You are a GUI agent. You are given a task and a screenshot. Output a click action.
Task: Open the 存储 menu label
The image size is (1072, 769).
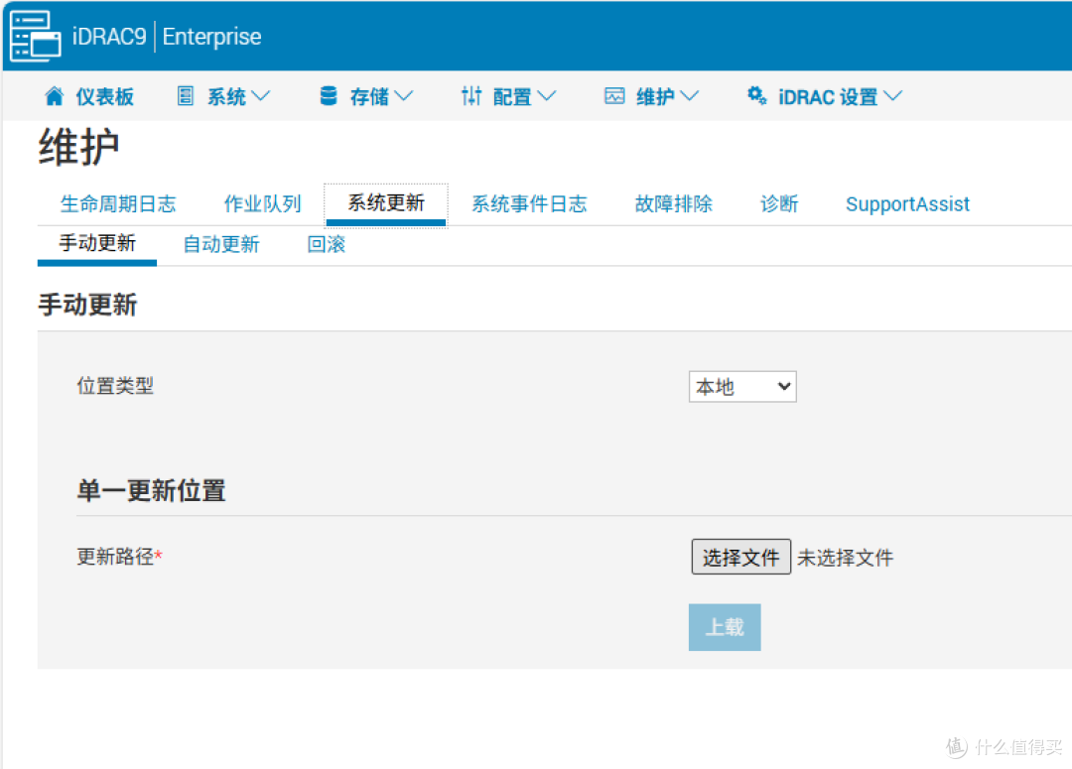click(369, 97)
